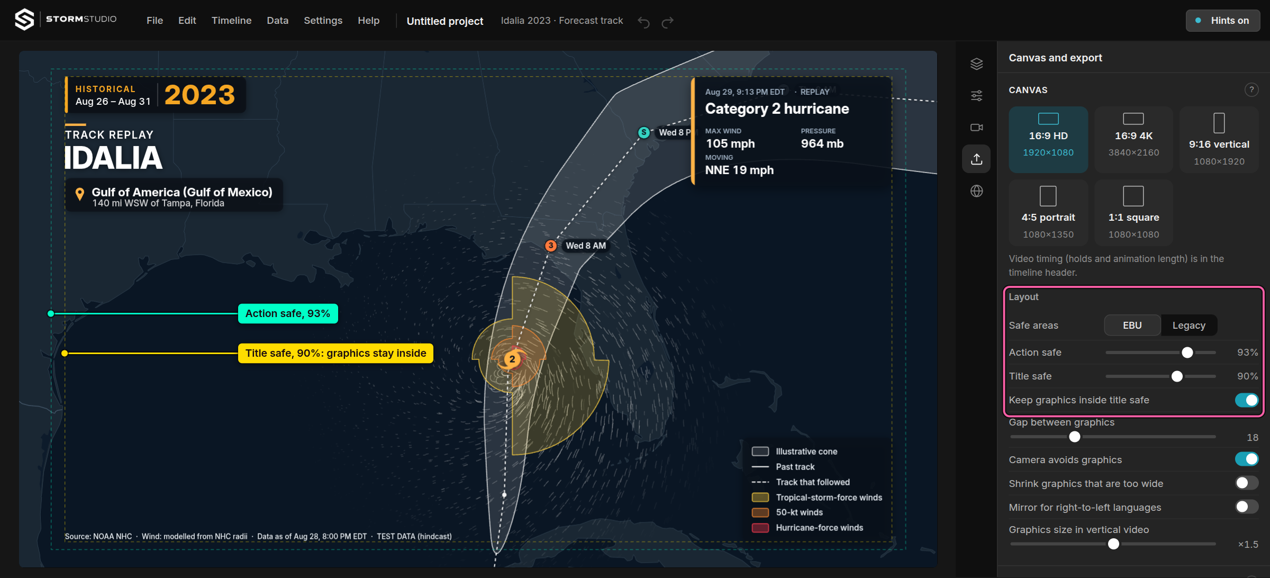Screen dimensions: 1270x578
Task: Toggle Keep graphics inside title safe
Action: point(1246,400)
